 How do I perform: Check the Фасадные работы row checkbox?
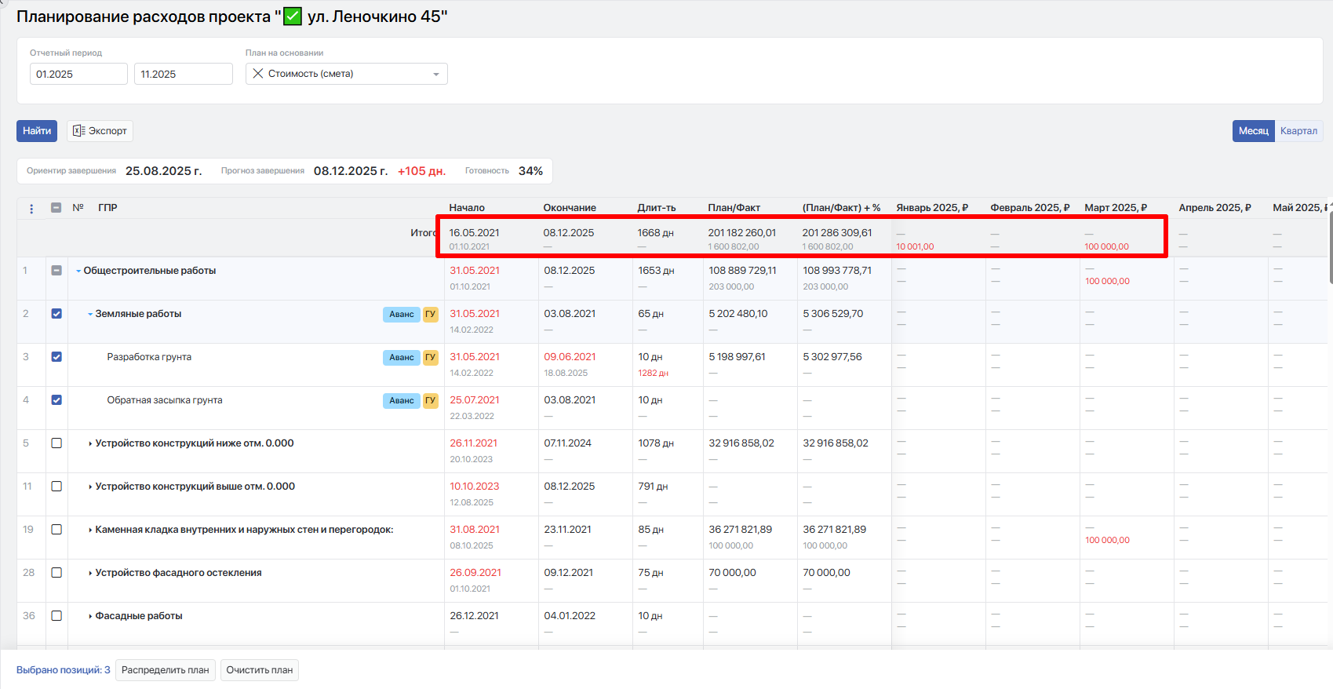click(56, 616)
